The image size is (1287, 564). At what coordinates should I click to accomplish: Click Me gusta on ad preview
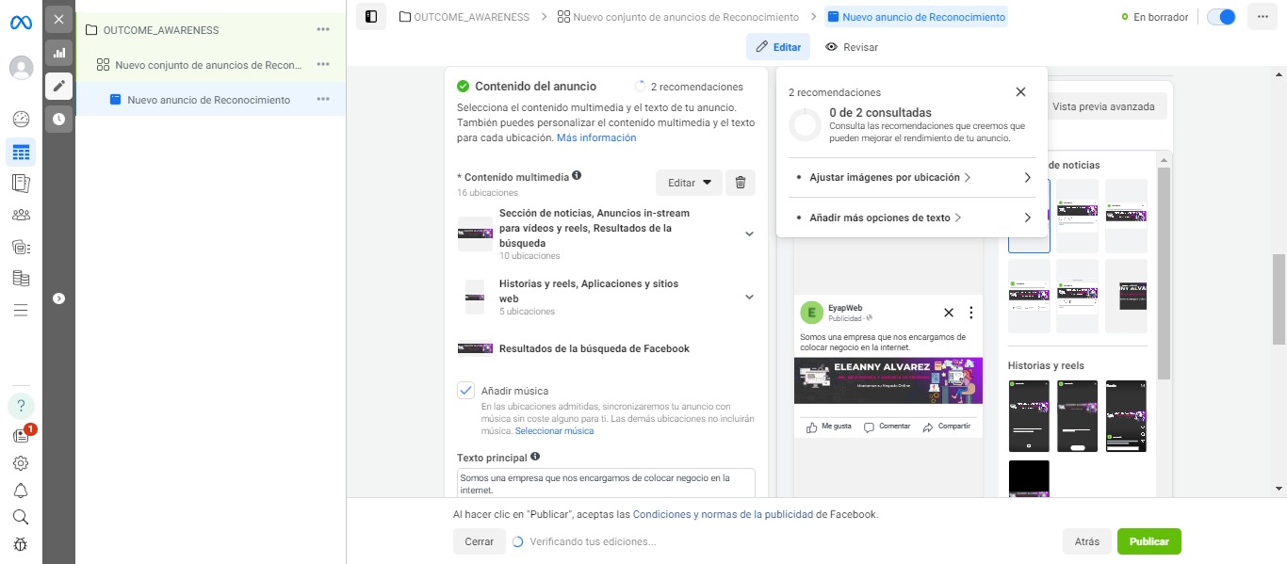829,427
